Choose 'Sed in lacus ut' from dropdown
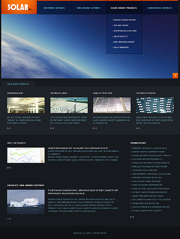The height and width of the screenshot is (239, 180). tap(120, 36)
